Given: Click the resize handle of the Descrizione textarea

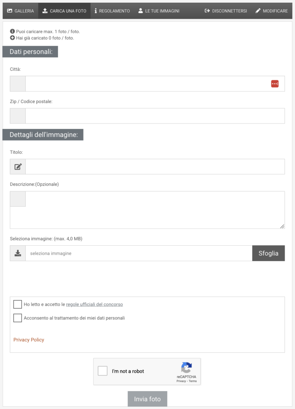Looking at the screenshot, I should point(282,226).
